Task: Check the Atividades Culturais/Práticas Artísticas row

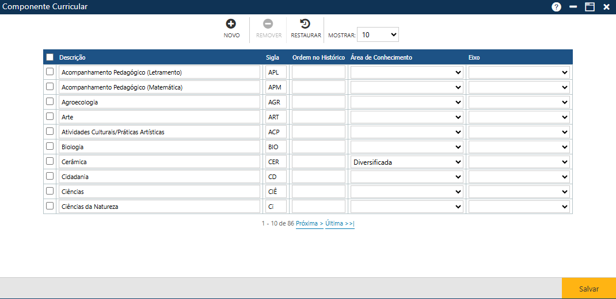Action: [50, 131]
